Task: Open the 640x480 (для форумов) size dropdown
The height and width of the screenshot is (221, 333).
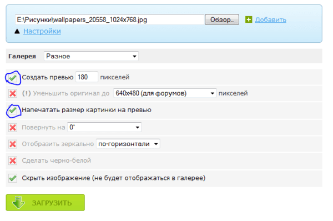Action: pos(165,93)
